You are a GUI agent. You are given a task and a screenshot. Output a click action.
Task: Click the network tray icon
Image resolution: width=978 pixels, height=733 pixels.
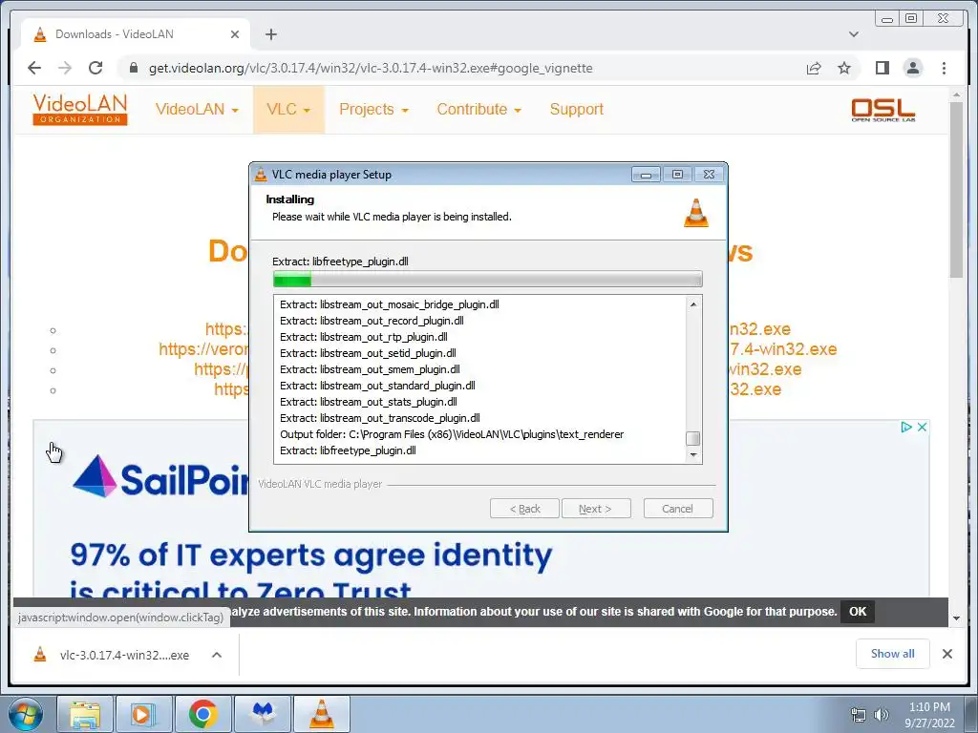click(859, 715)
